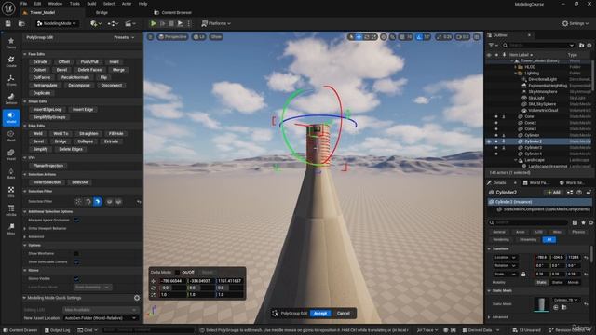Image resolution: width=596 pixels, height=335 pixels.
Task: Open the Favorites tool category
Action: [x=11, y=43]
